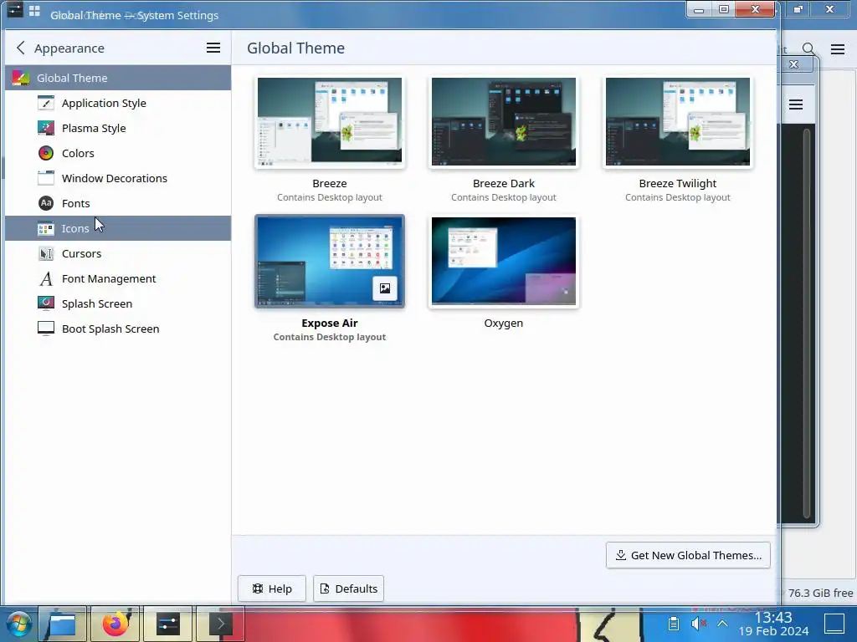The height and width of the screenshot is (642, 857).
Task: Click Get New Global Themes button
Action: [x=688, y=555]
